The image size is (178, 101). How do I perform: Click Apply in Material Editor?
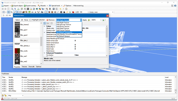85,20
